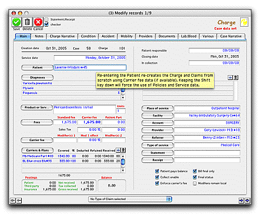The height and width of the screenshot is (218, 260).
Task: Click the down arrow of Diagnoses list
Action: [x=123, y=97]
